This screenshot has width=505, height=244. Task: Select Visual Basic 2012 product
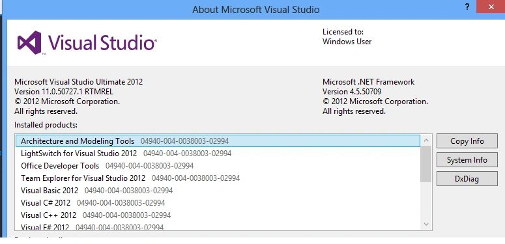(x=218, y=190)
